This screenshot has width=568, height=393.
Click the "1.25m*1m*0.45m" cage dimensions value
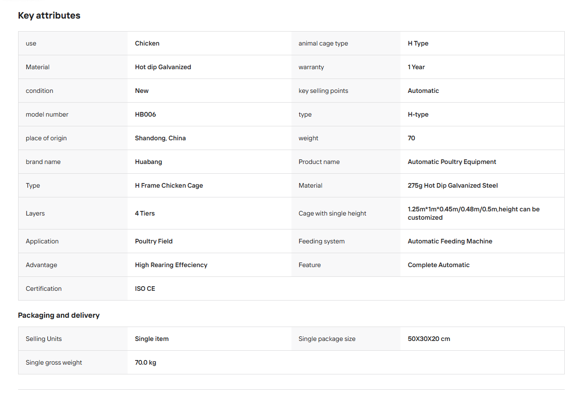click(474, 213)
